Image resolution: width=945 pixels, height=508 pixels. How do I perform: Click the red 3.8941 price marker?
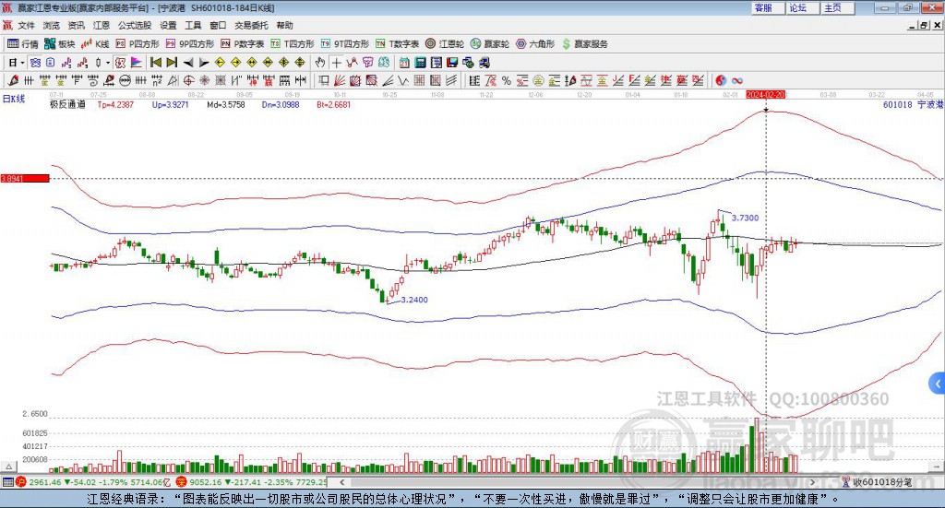(25, 179)
